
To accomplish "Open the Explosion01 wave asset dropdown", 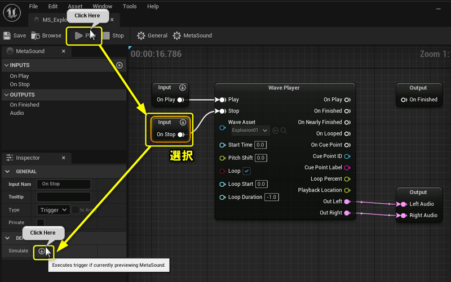I will coord(250,131).
